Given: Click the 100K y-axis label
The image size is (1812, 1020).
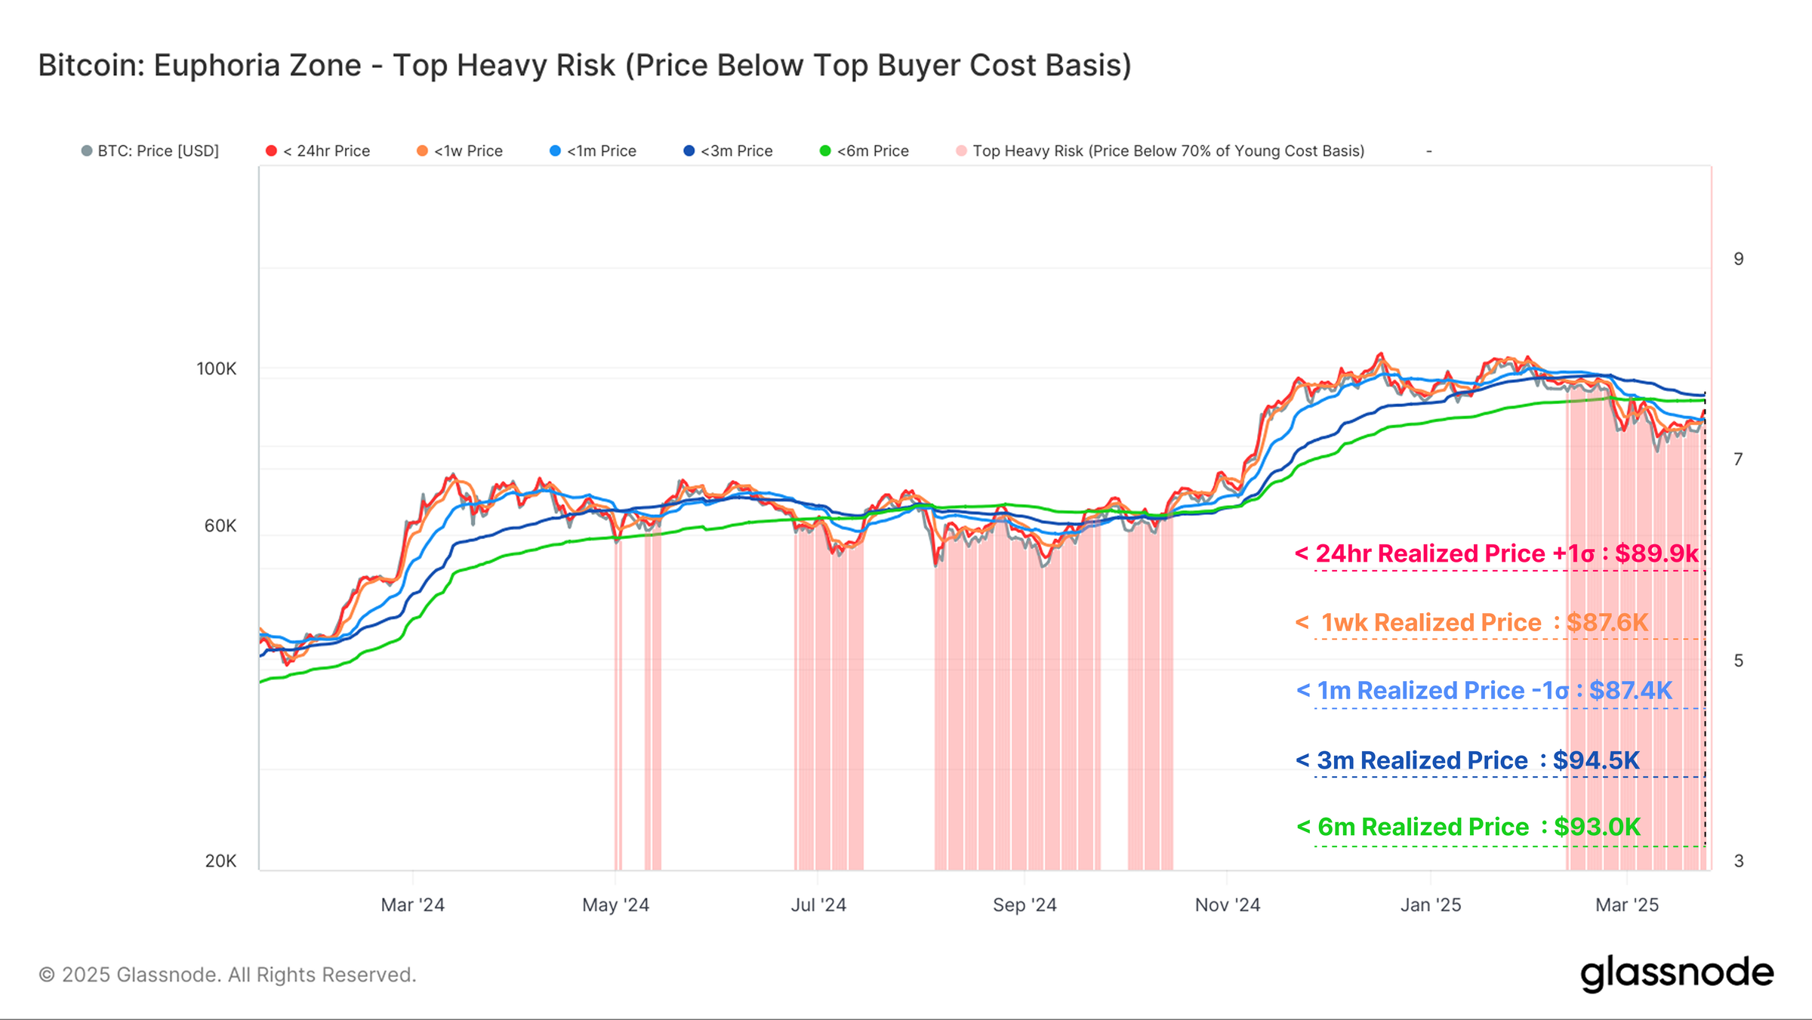Looking at the screenshot, I should click(x=216, y=368).
